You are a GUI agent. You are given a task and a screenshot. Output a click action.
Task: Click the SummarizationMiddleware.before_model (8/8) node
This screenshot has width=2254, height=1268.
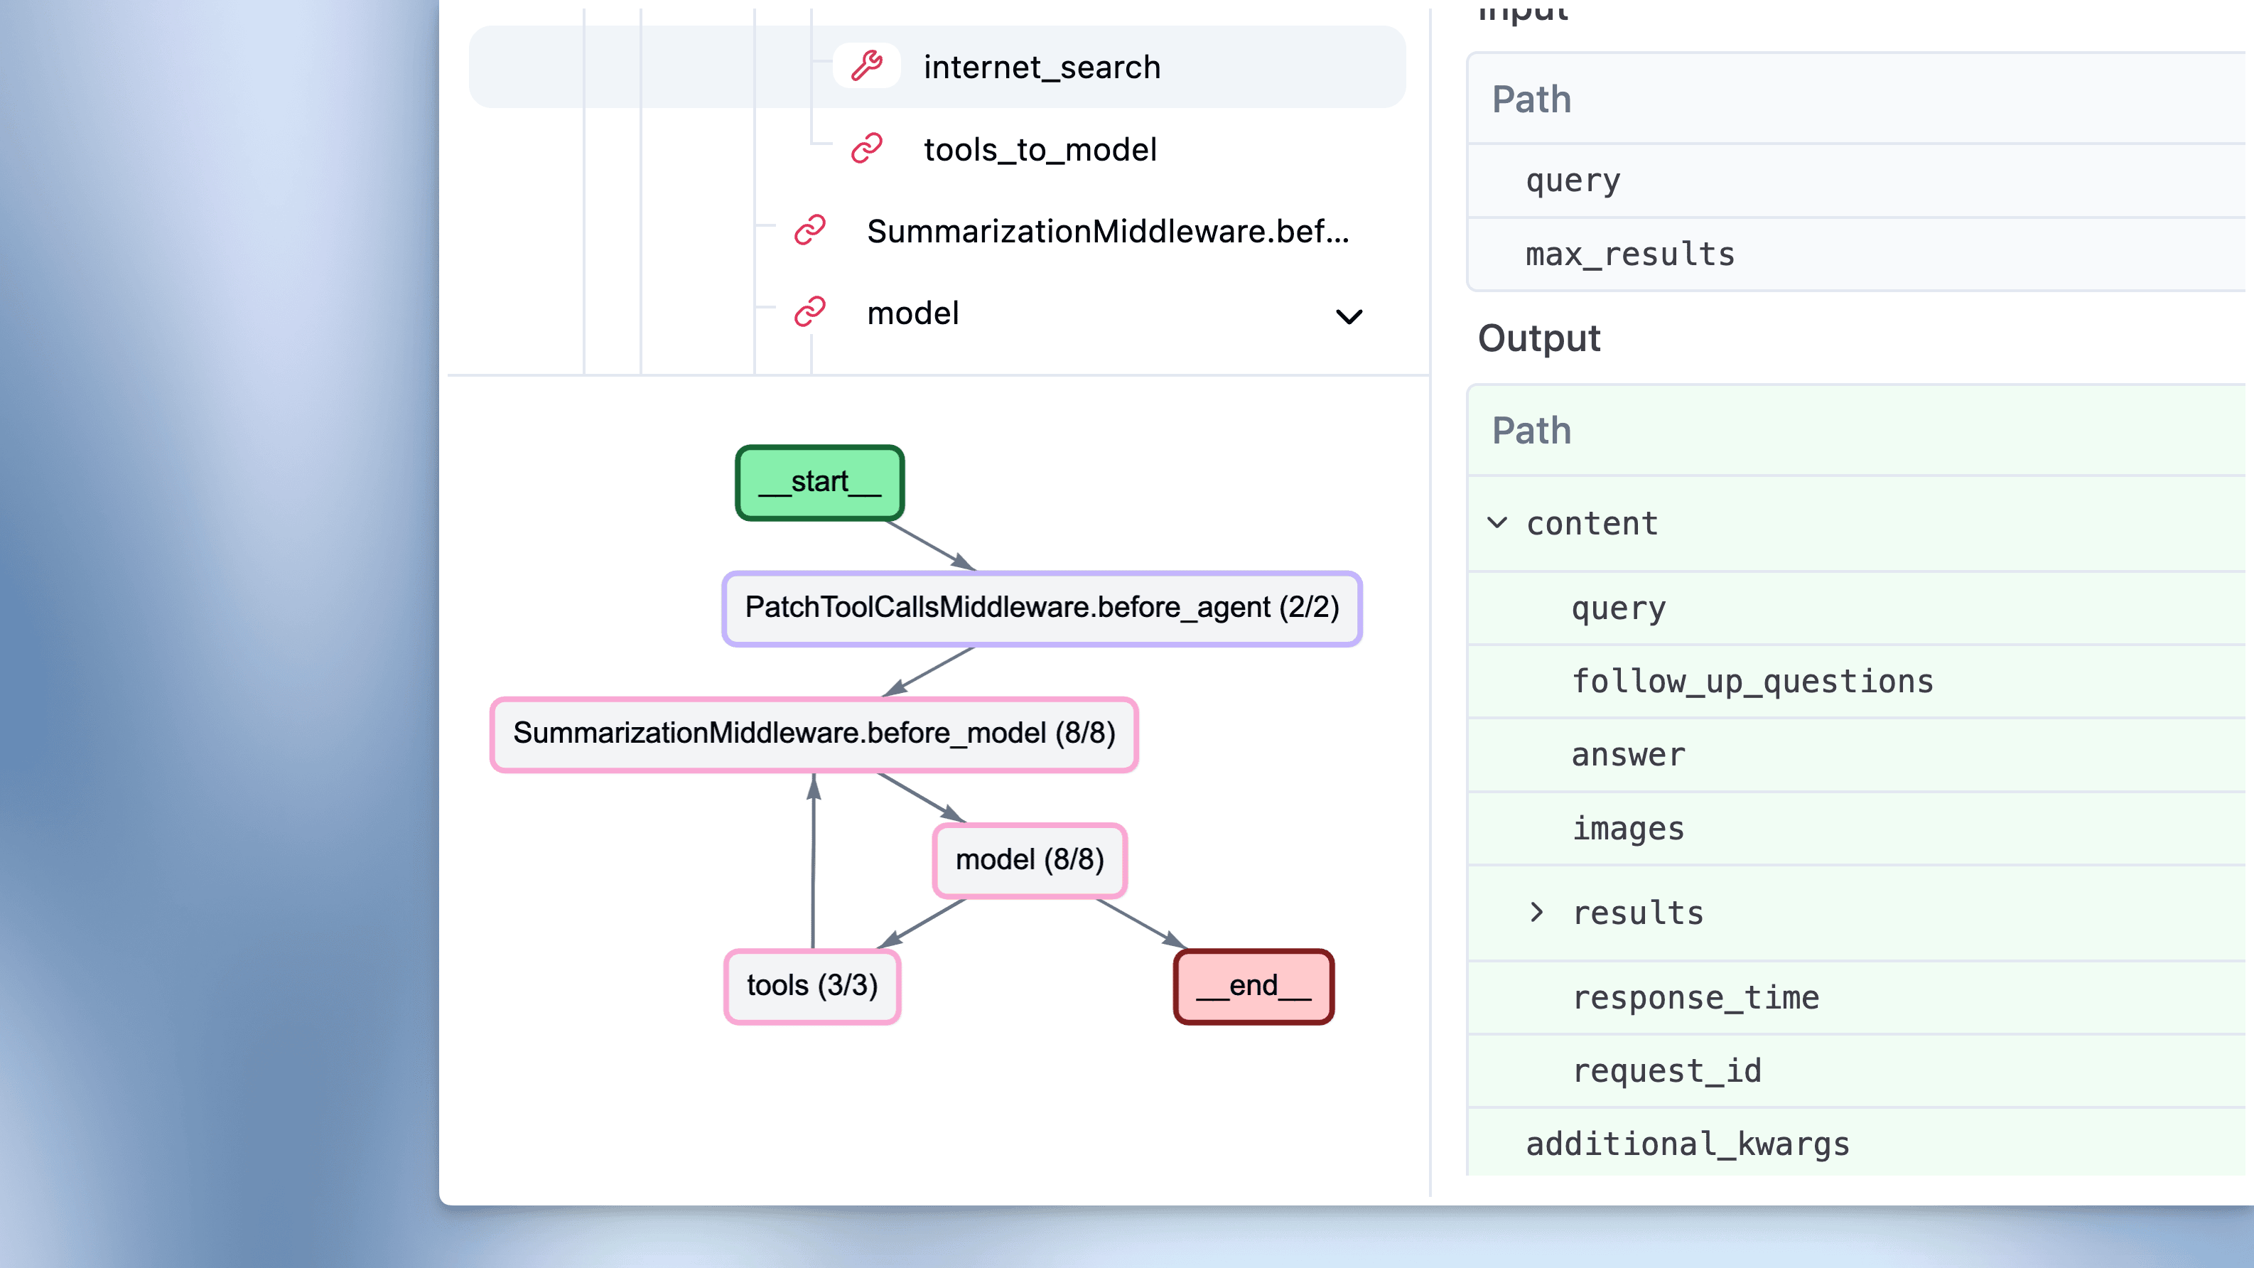click(814, 734)
